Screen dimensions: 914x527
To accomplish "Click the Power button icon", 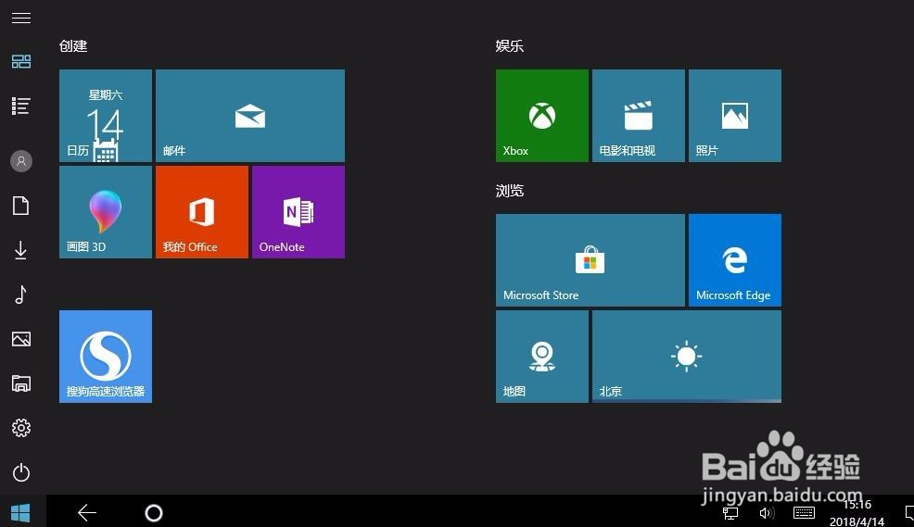I will coord(21,472).
